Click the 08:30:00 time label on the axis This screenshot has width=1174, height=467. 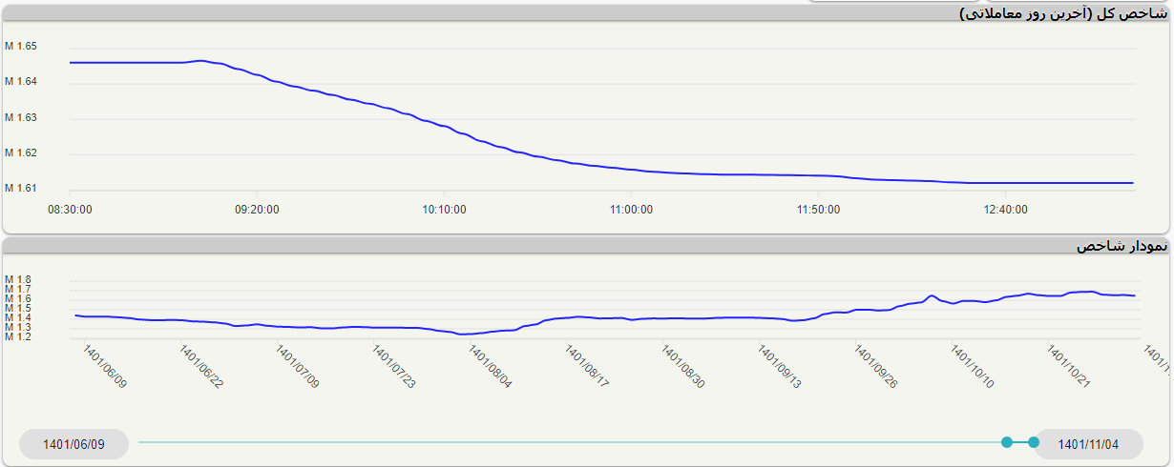click(x=70, y=210)
